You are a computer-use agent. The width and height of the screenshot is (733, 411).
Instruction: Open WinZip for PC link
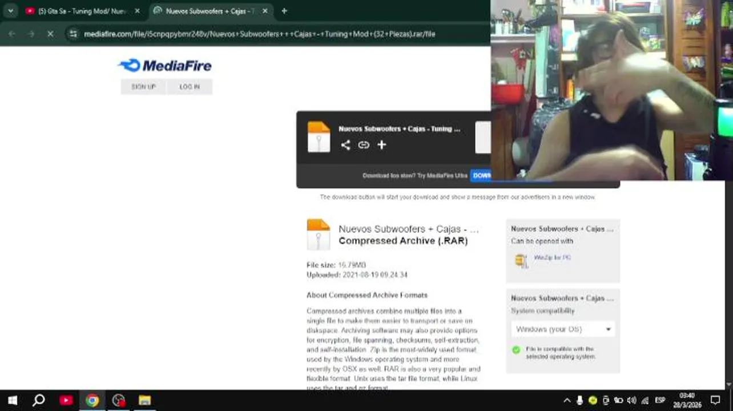[x=552, y=257]
